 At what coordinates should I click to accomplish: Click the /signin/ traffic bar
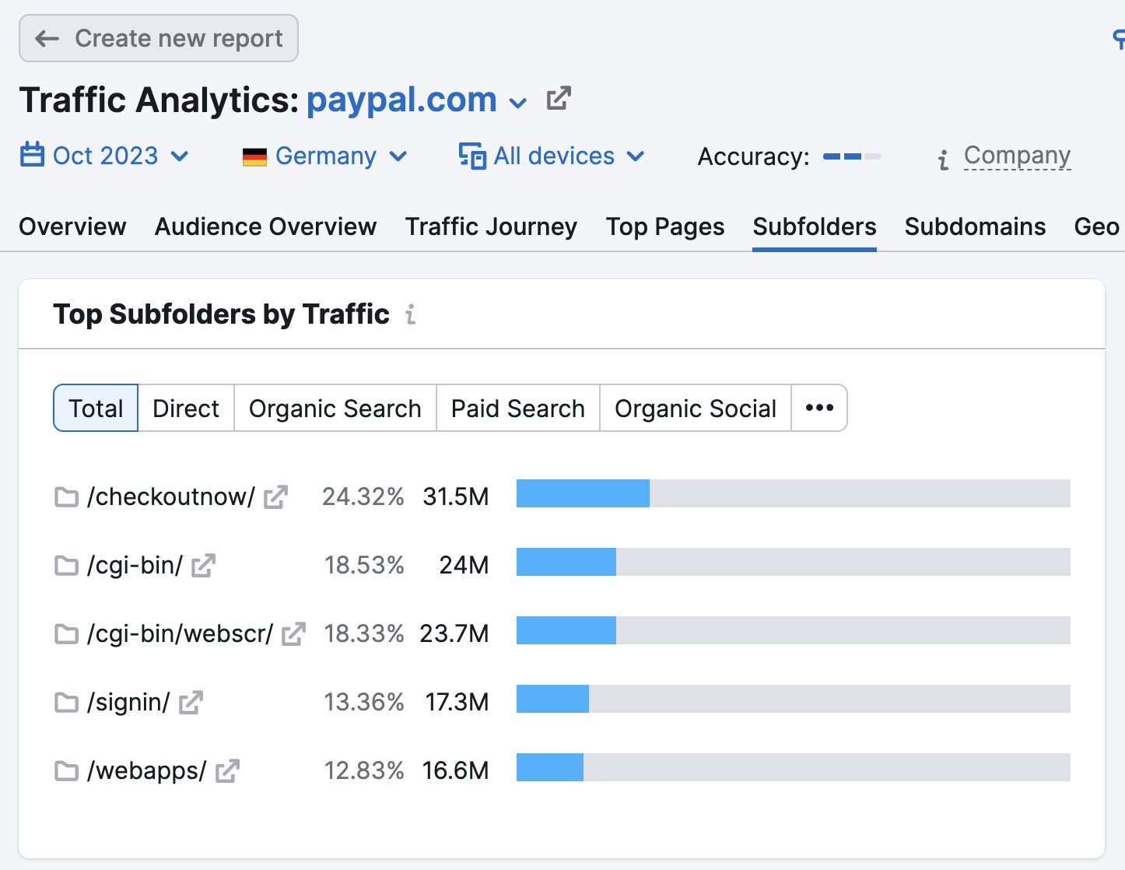pyautogui.click(x=794, y=699)
